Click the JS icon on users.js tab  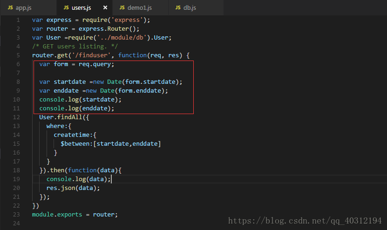point(66,7)
